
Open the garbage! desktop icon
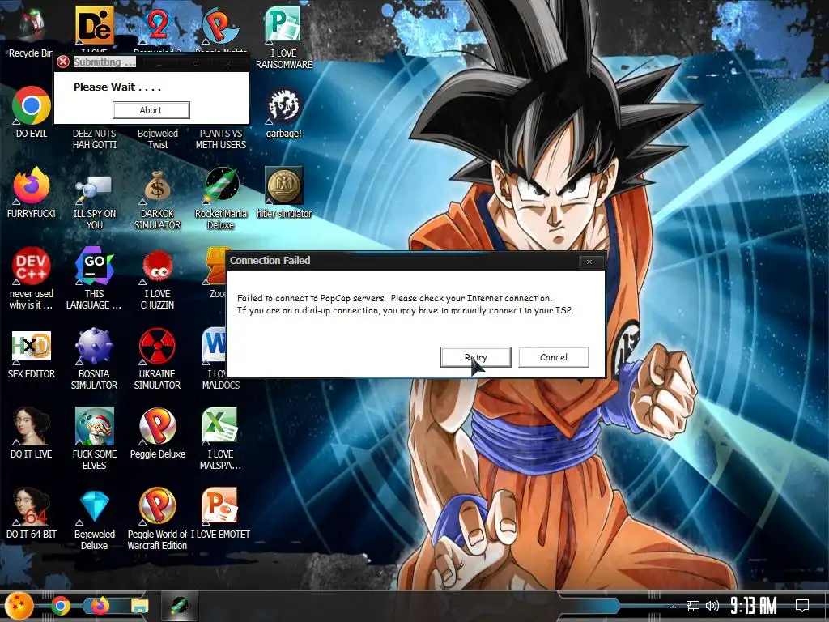click(x=284, y=106)
